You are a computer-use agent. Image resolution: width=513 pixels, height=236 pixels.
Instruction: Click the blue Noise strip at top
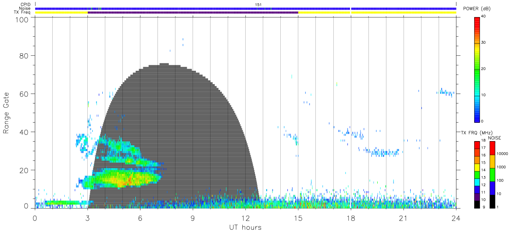(246, 8)
